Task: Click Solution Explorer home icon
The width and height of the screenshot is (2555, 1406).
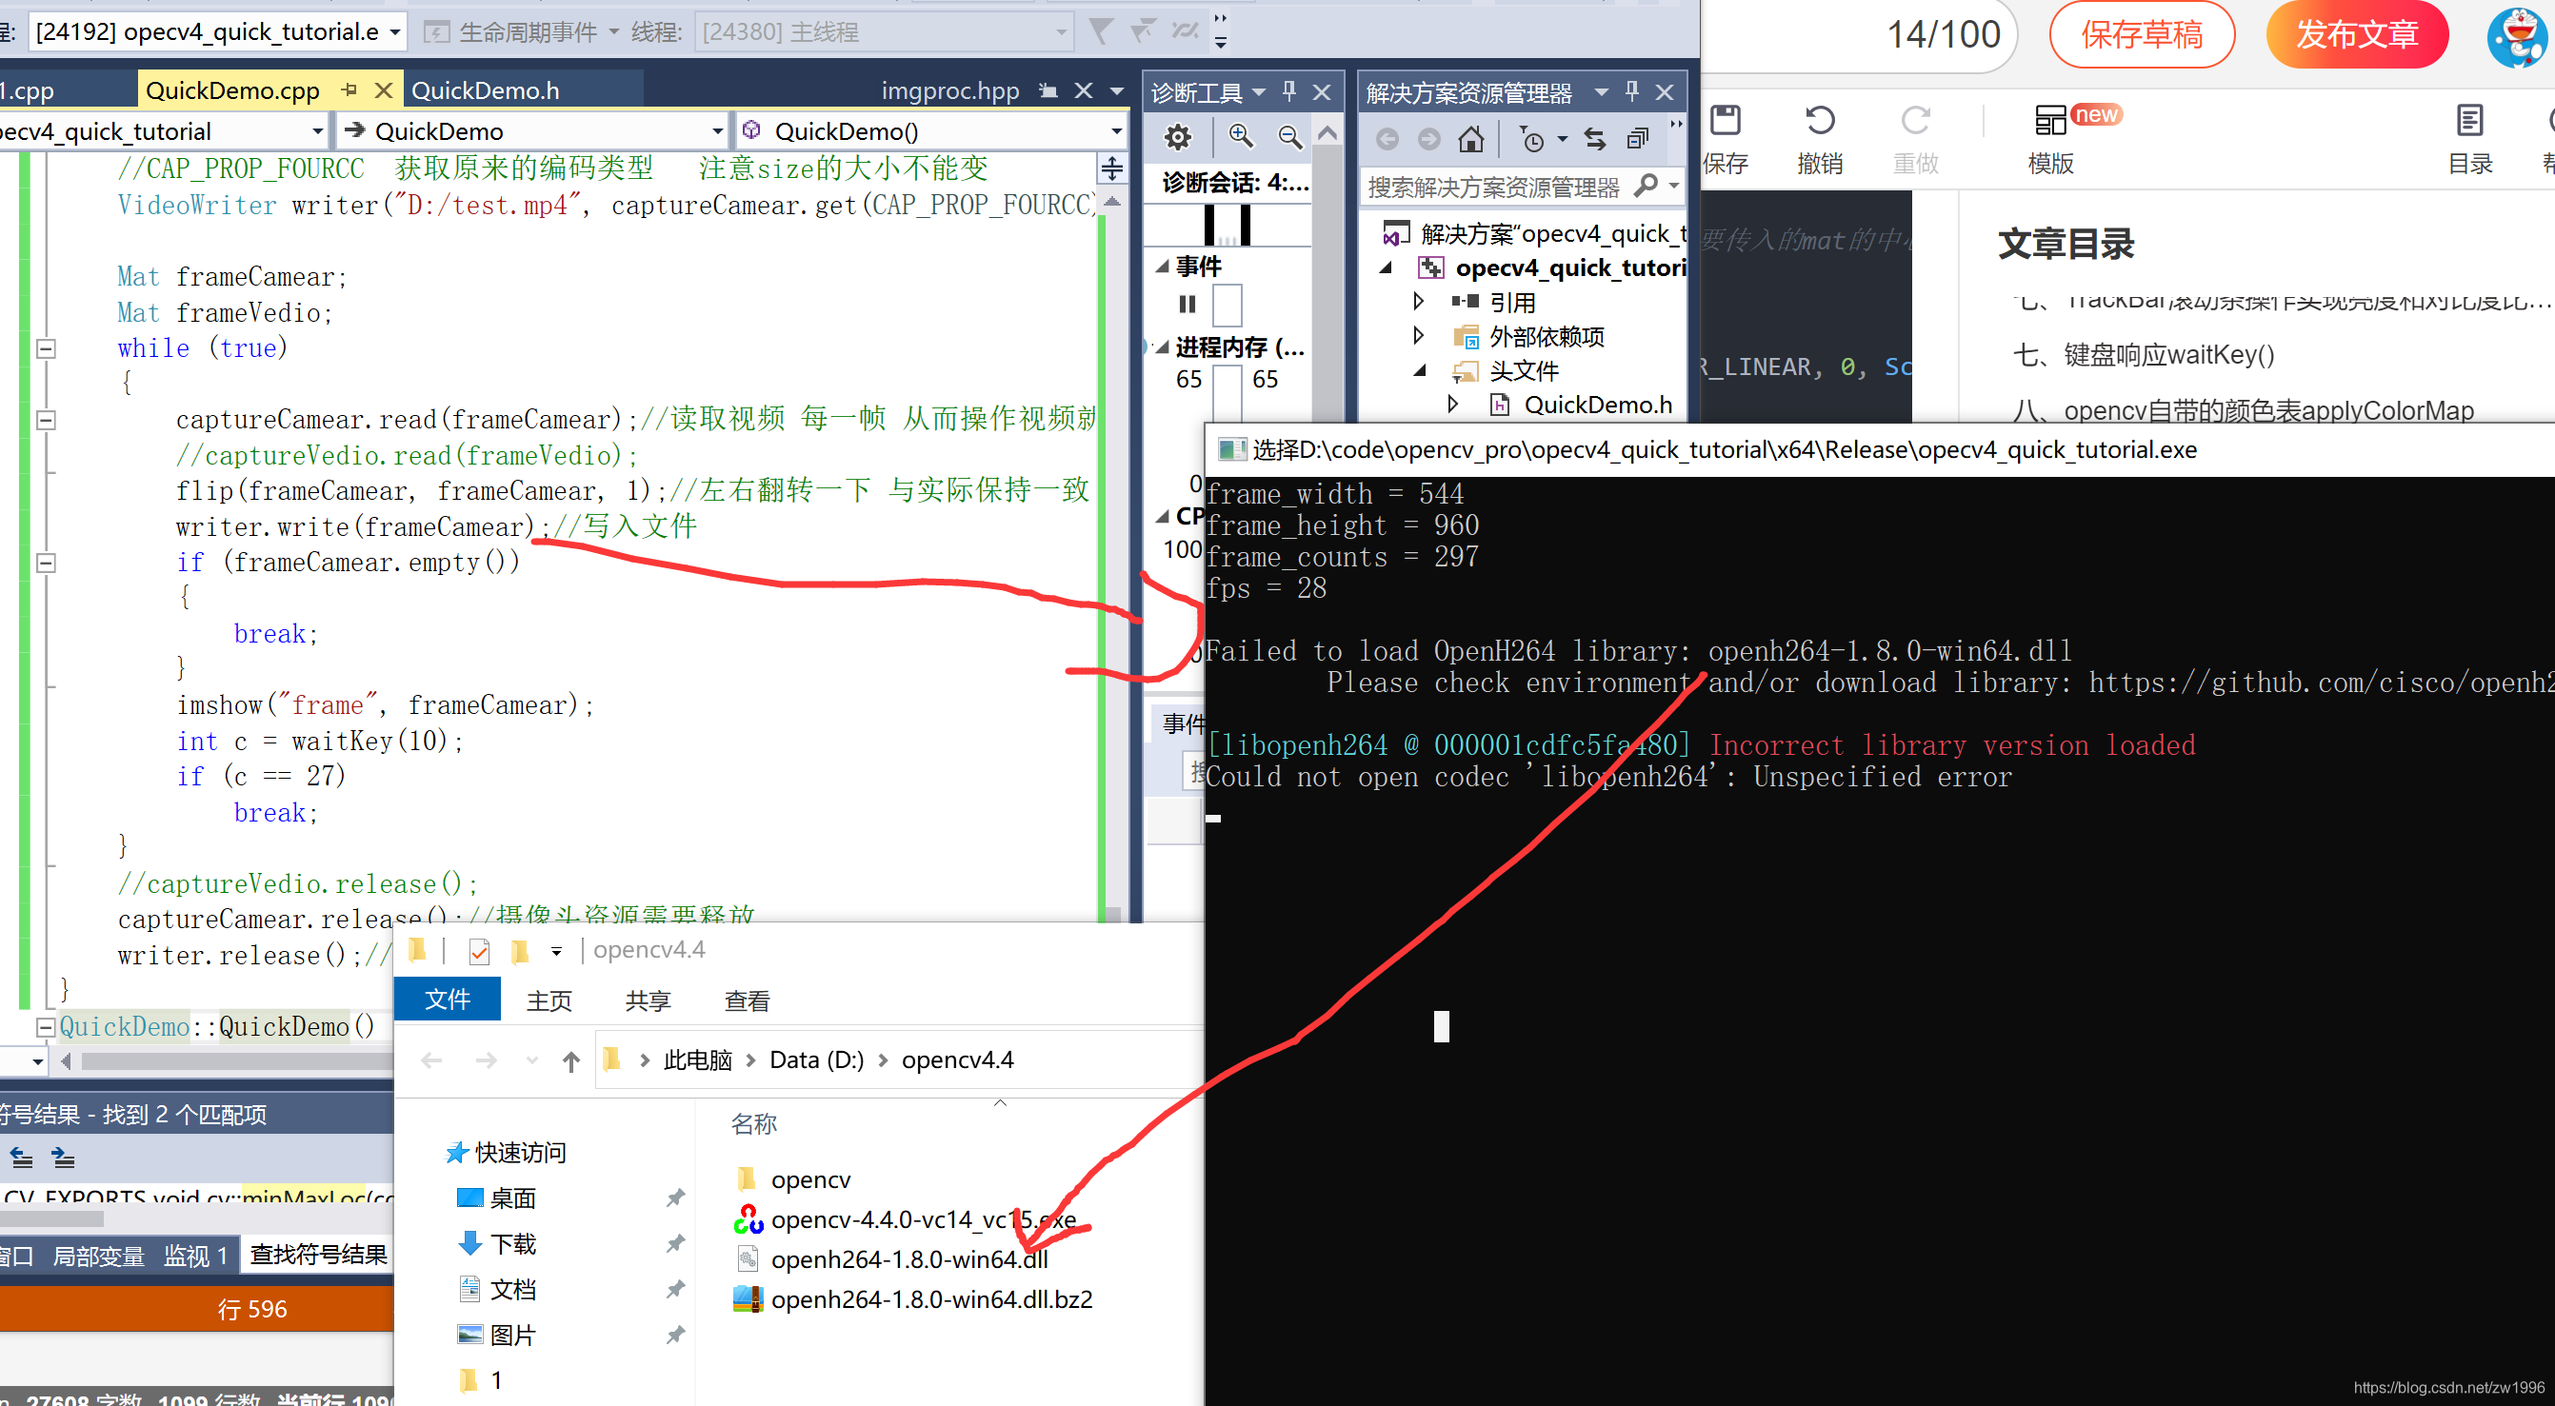Action: (x=1471, y=140)
